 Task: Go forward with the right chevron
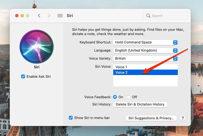point(49,15)
